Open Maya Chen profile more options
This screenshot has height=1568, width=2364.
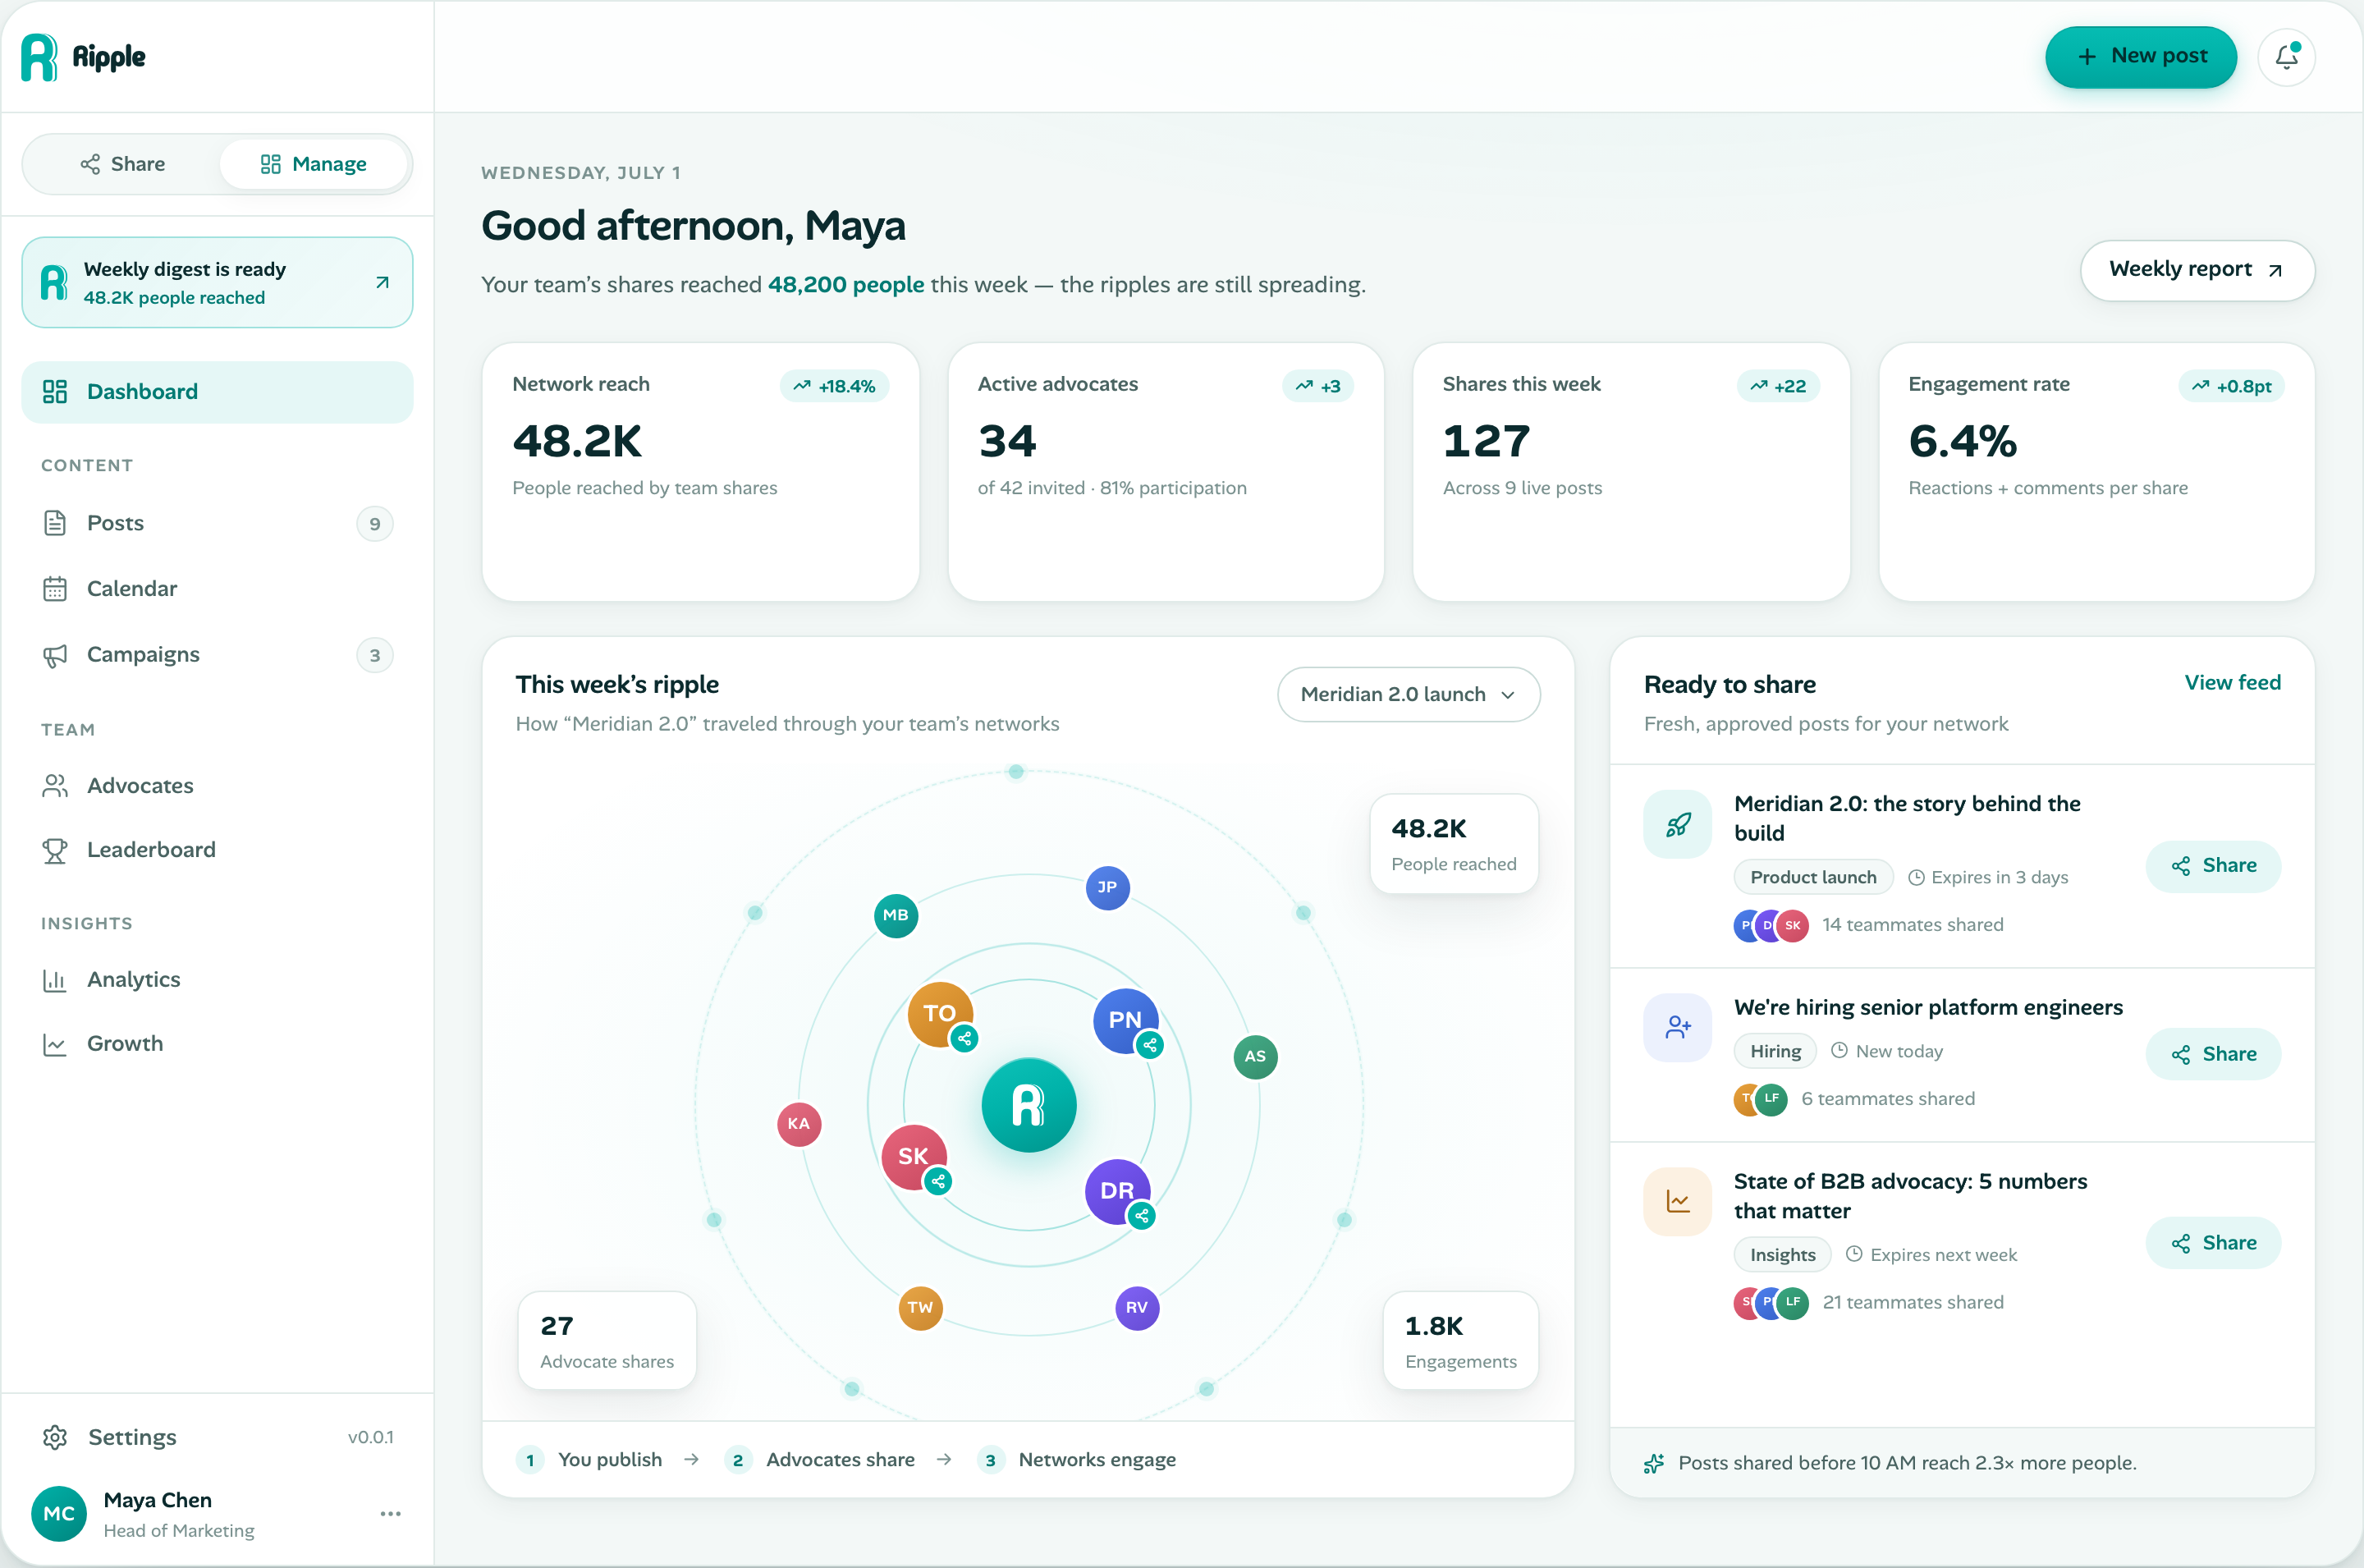[391, 1514]
